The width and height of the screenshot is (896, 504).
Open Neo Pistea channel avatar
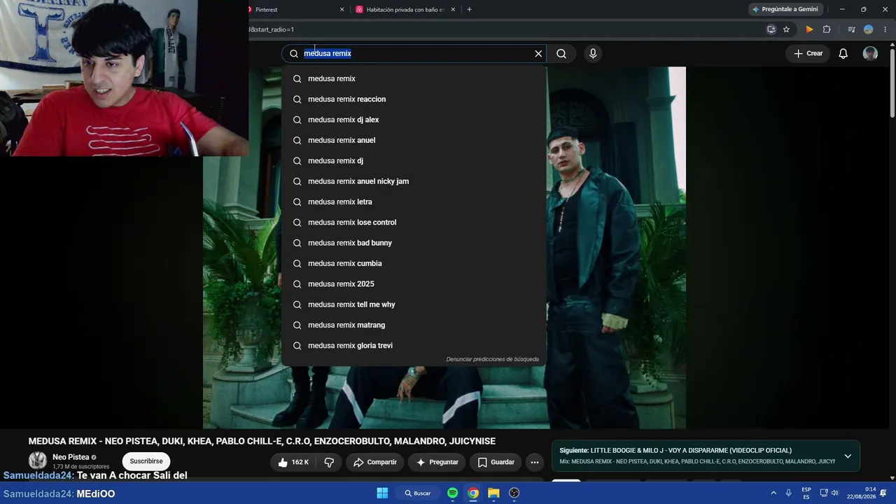[38, 461]
